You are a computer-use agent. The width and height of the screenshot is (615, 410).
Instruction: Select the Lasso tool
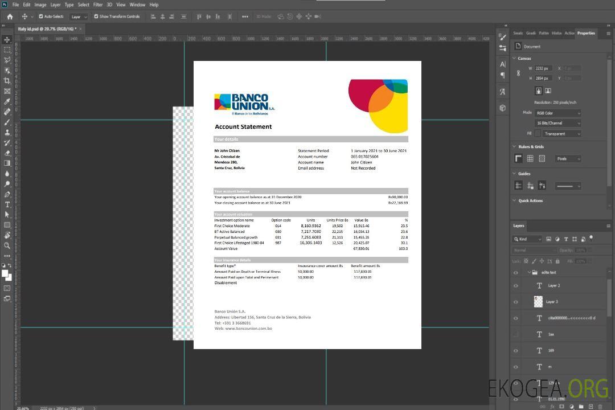coord(7,60)
